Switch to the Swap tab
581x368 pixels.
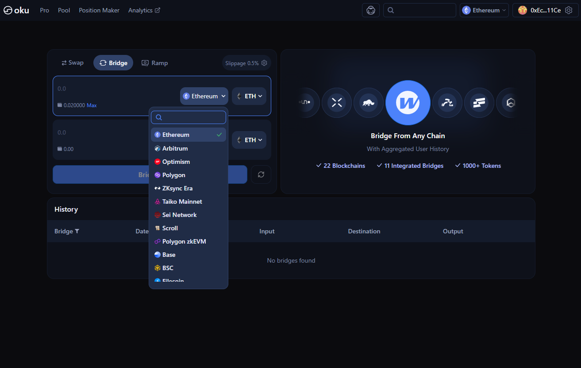tap(73, 63)
